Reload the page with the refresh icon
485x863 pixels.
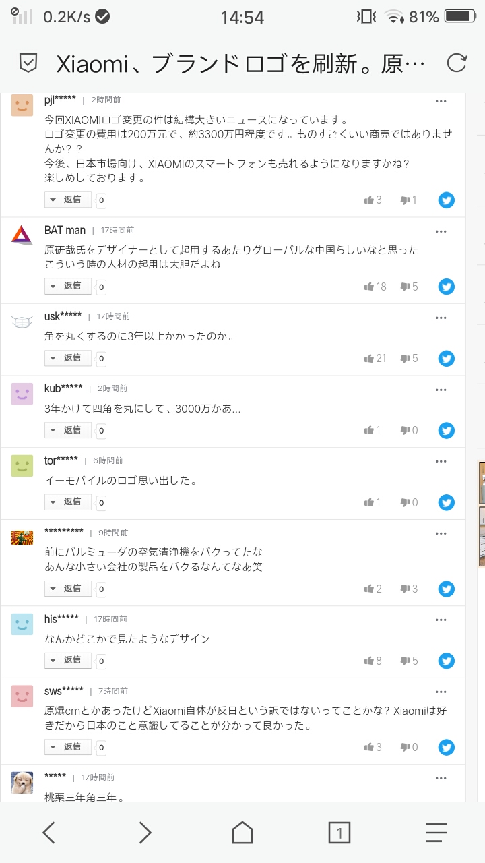click(x=456, y=63)
